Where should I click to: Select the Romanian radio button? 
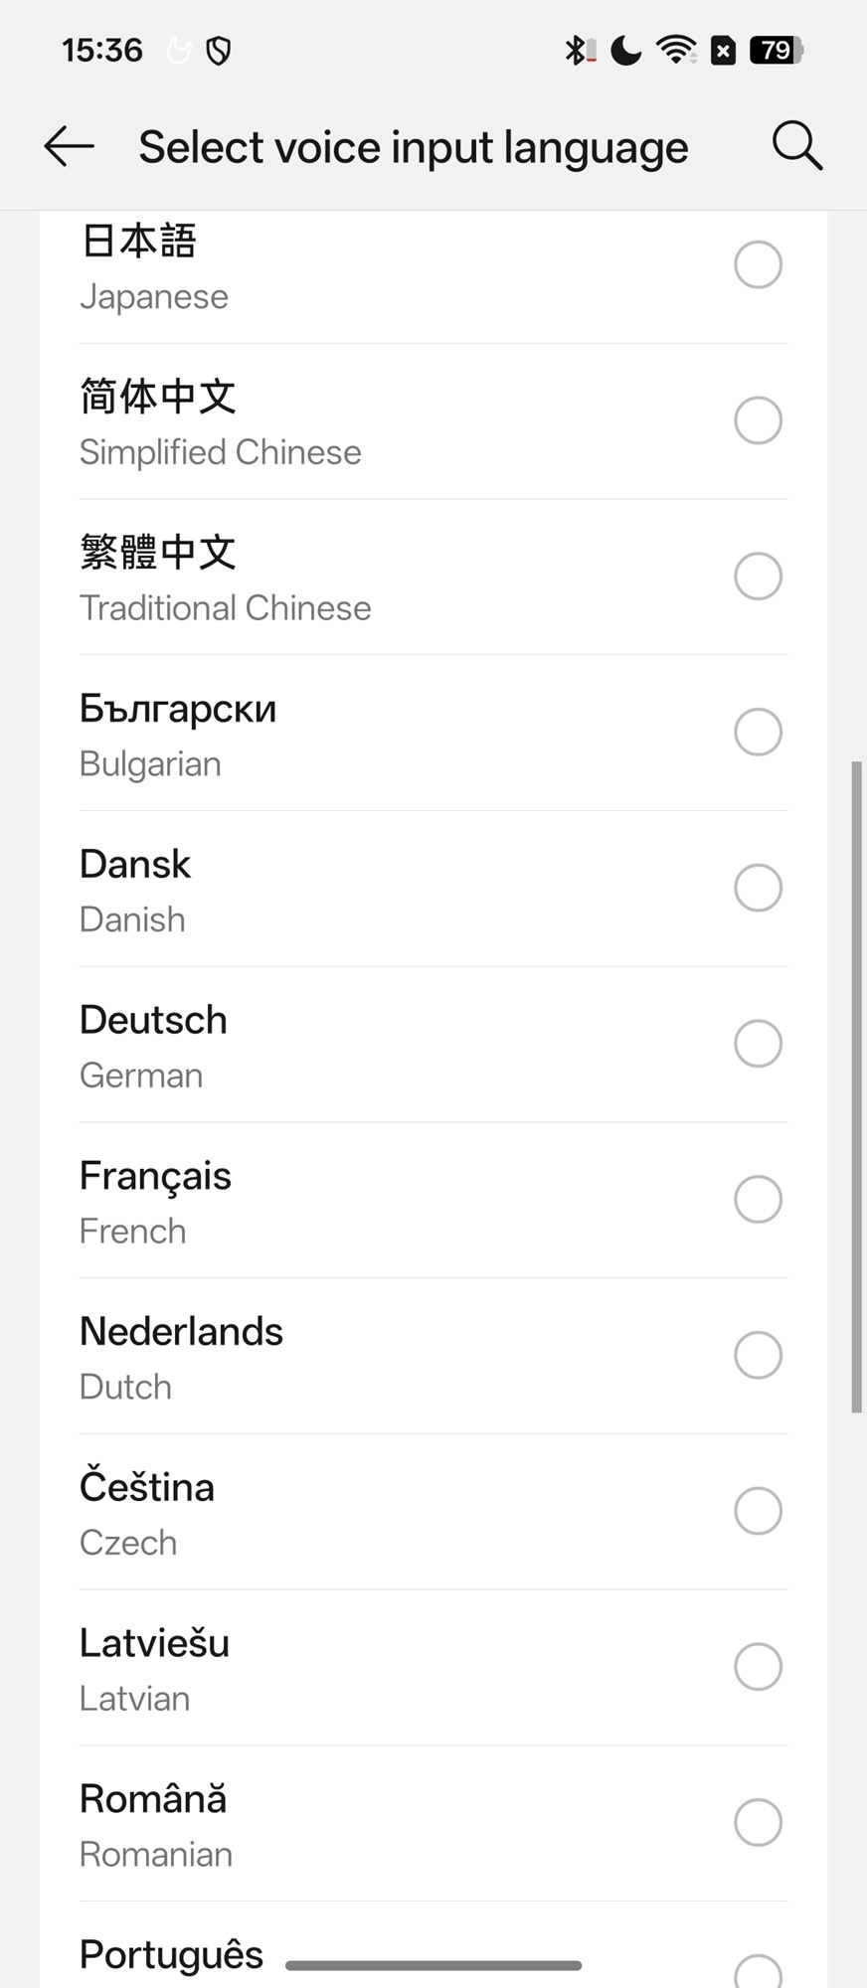click(x=758, y=1823)
